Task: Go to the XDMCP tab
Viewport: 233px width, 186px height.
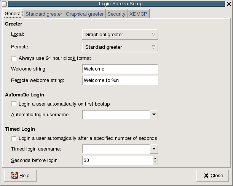Action: point(139,14)
